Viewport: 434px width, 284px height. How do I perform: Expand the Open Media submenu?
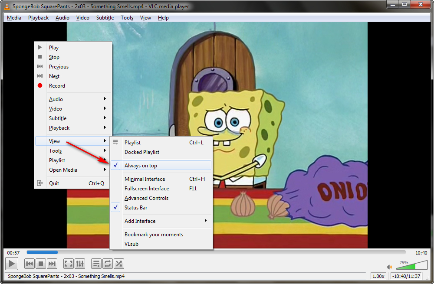click(63, 170)
